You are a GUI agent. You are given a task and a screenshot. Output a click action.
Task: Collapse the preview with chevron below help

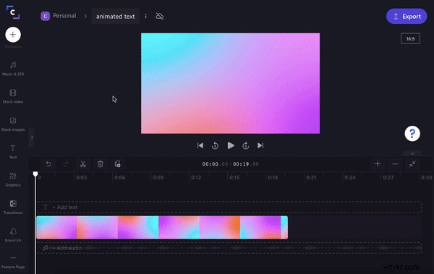point(412,153)
